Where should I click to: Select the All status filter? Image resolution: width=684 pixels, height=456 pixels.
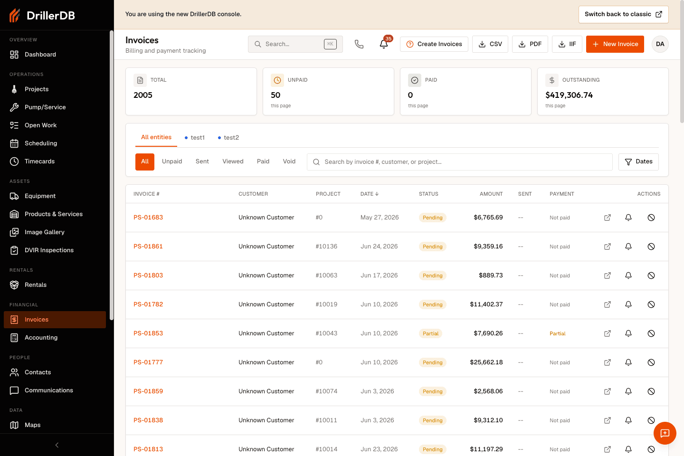[145, 161]
